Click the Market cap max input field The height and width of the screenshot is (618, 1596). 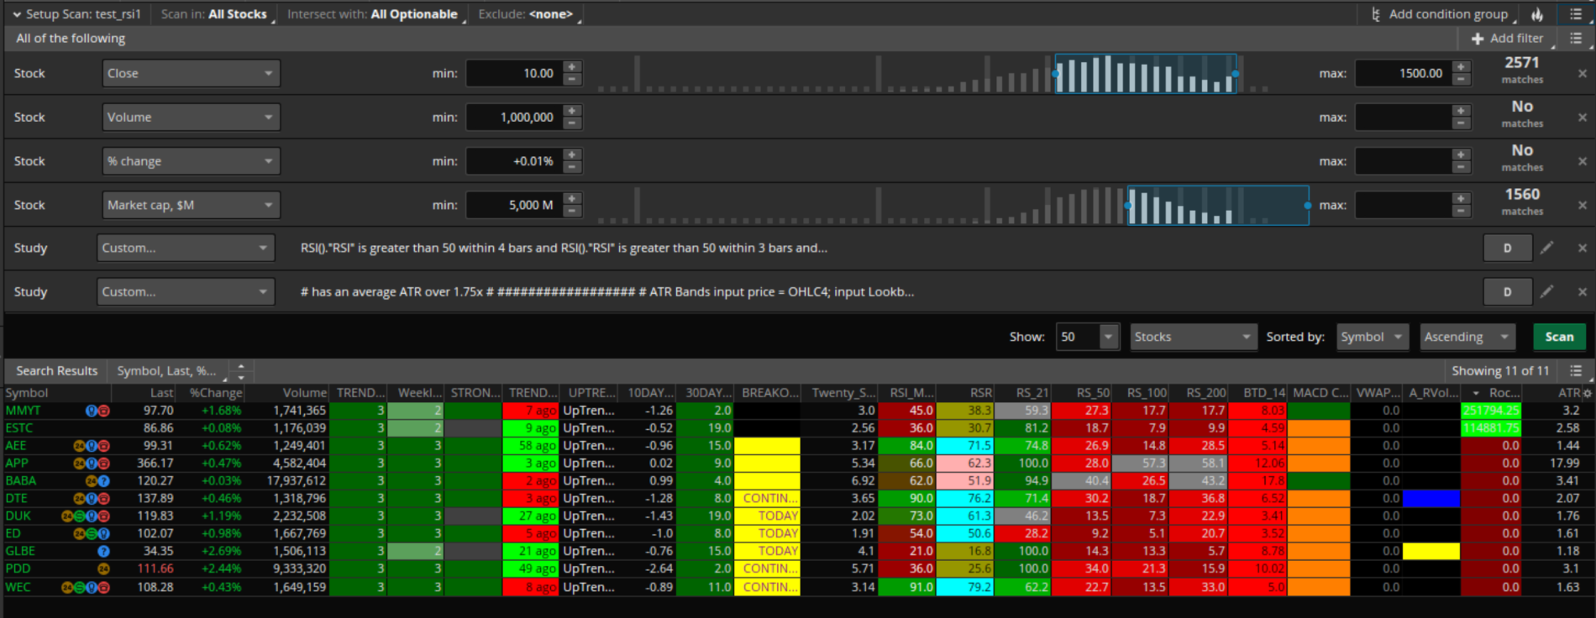tap(1404, 205)
